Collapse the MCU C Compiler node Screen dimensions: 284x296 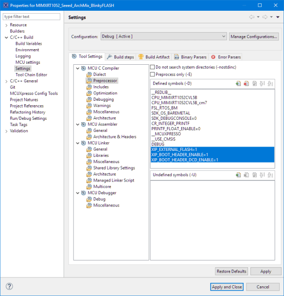[78, 68]
